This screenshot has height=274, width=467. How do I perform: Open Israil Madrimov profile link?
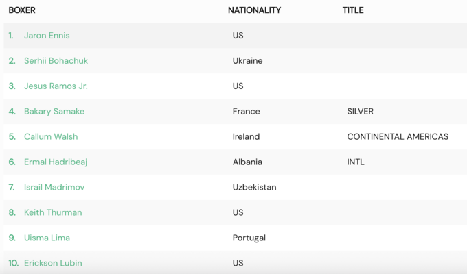[x=54, y=187]
